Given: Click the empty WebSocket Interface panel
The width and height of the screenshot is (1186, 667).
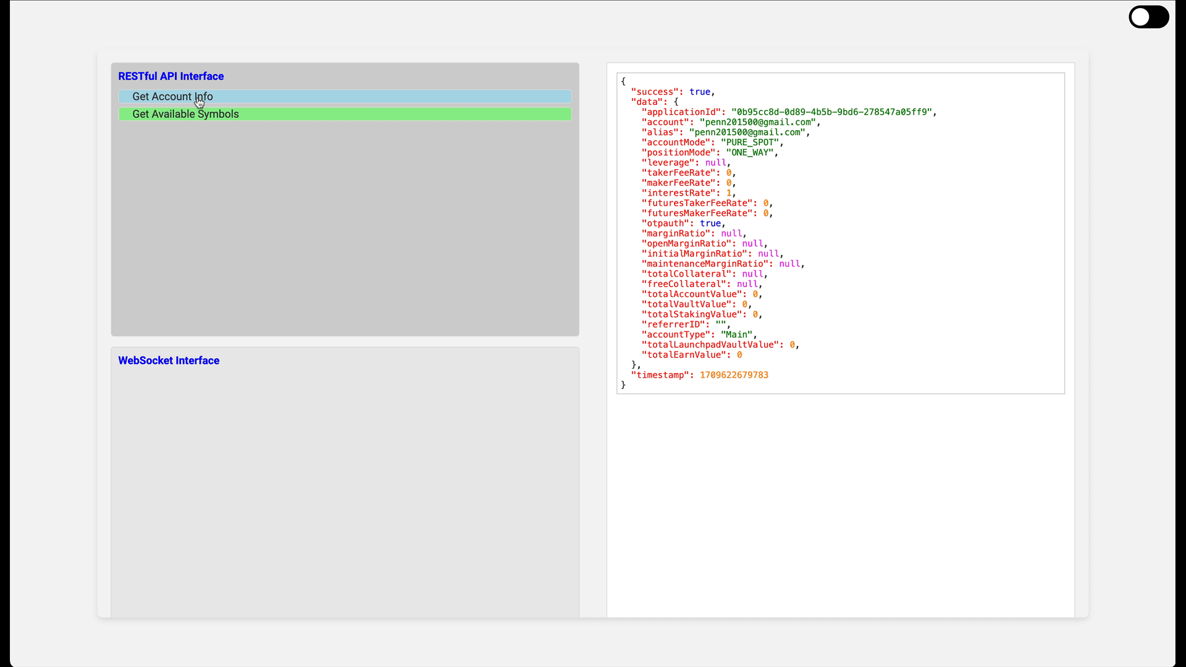Looking at the screenshot, I should click(345, 488).
